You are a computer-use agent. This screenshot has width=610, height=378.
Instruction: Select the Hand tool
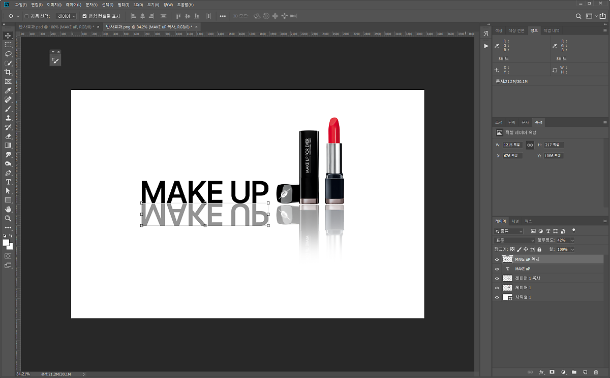[8, 209]
